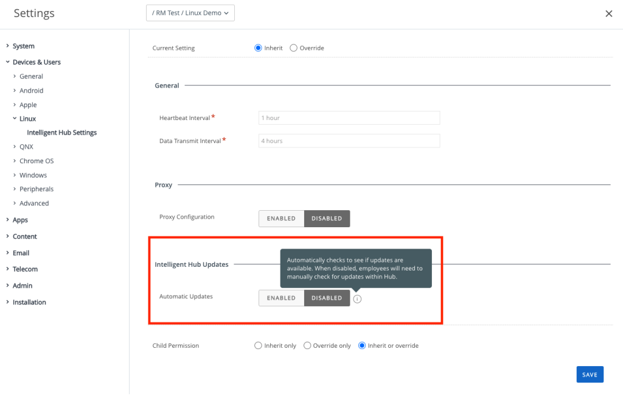The width and height of the screenshot is (623, 402).
Task: Choose Inherit only child permission
Action: (x=258, y=346)
